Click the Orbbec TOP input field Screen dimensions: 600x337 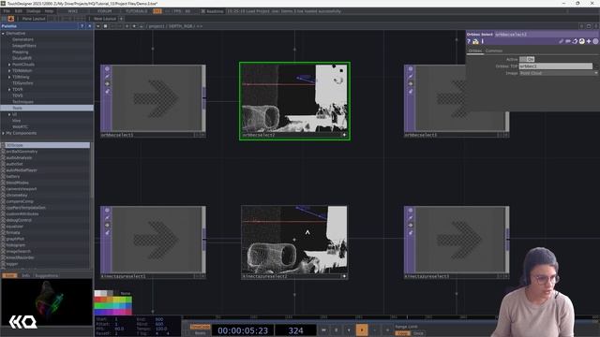556,66
